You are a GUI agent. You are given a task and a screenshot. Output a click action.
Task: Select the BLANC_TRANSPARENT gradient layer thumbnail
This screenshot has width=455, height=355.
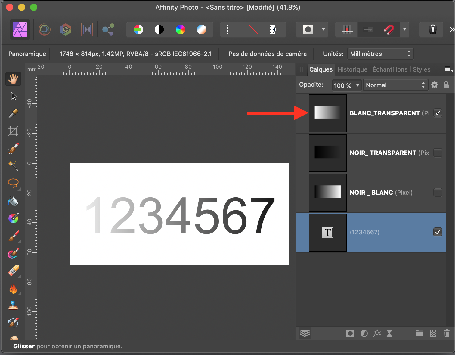pos(328,113)
